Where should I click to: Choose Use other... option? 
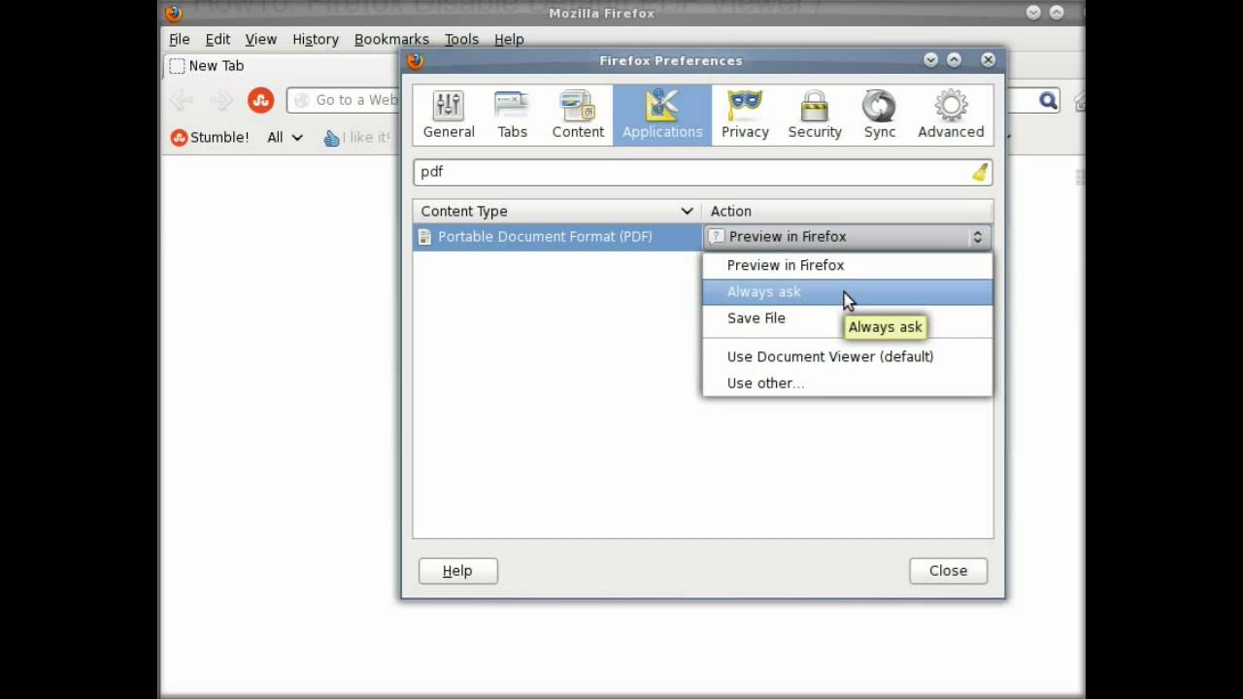(847, 383)
